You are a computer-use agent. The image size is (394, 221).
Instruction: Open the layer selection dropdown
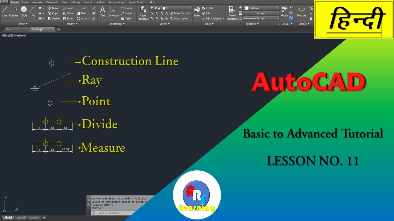tap(171, 8)
